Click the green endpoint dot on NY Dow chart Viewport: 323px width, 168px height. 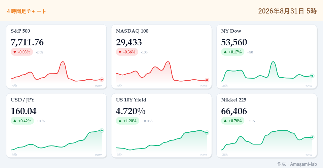pyautogui.click(x=312, y=76)
